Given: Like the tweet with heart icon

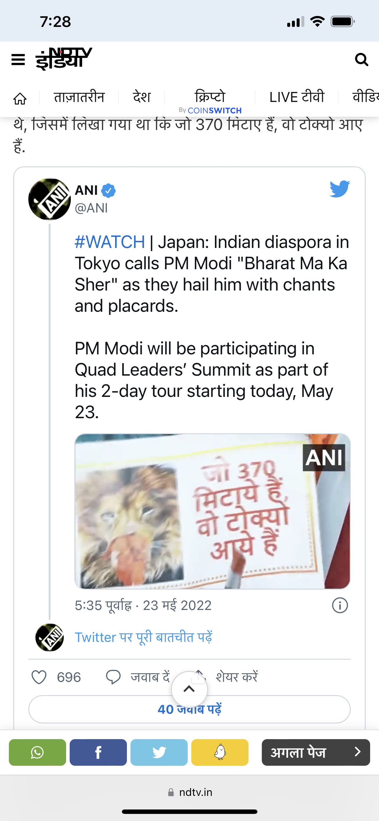Looking at the screenshot, I should pos(39,677).
